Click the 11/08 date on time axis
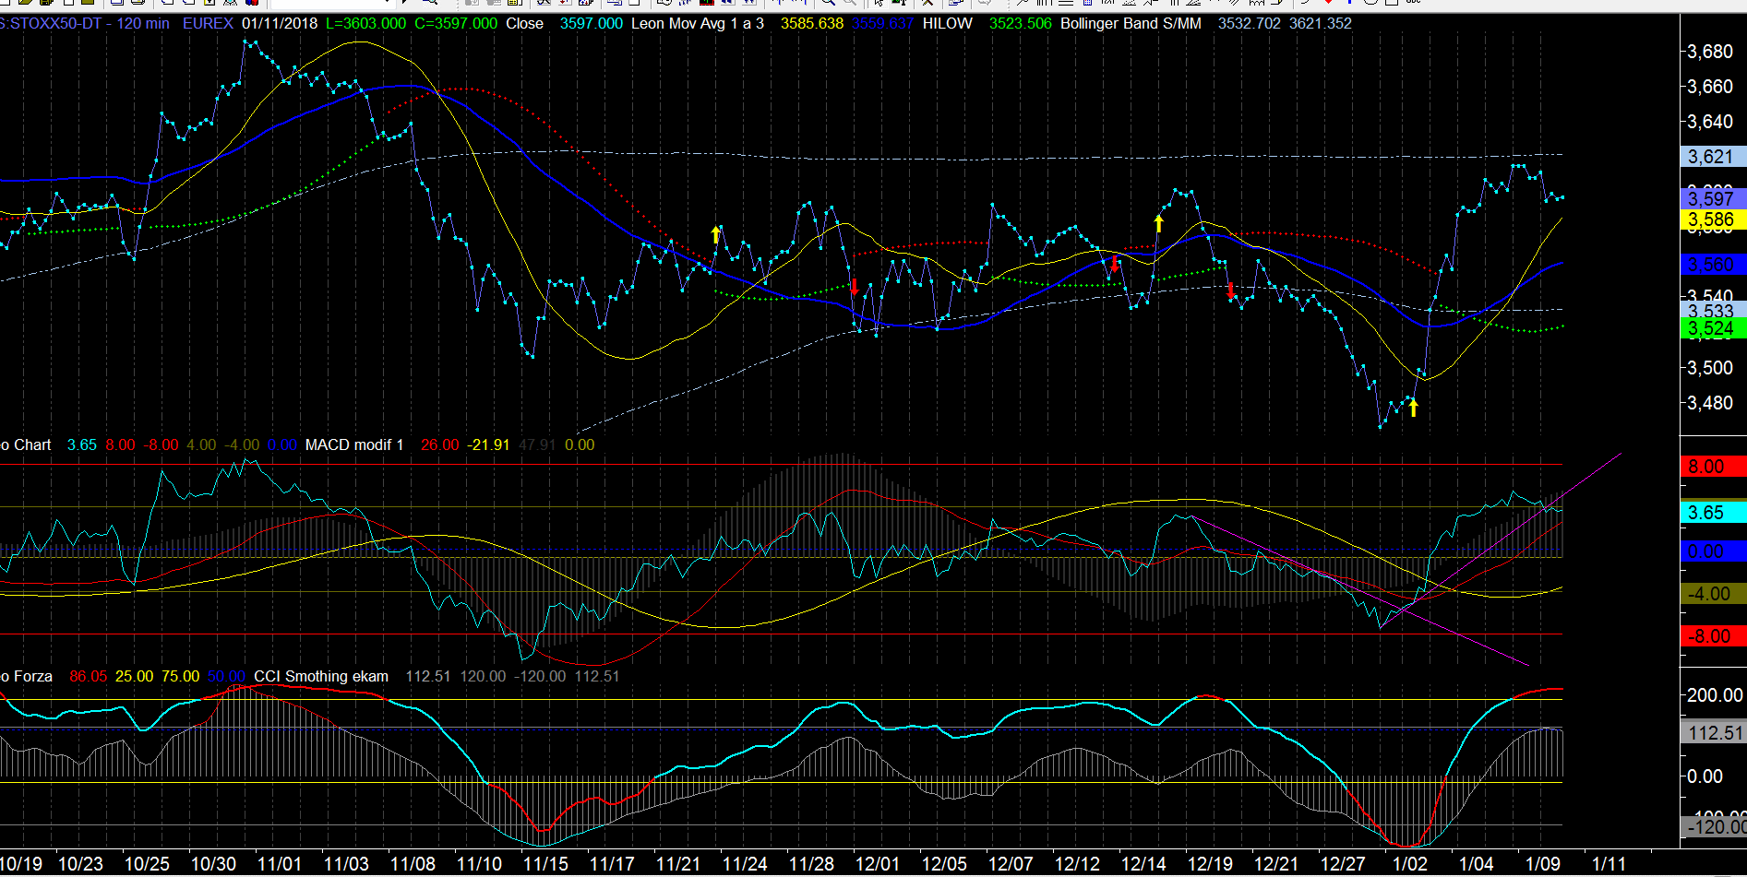The height and width of the screenshot is (877, 1747). [x=413, y=864]
